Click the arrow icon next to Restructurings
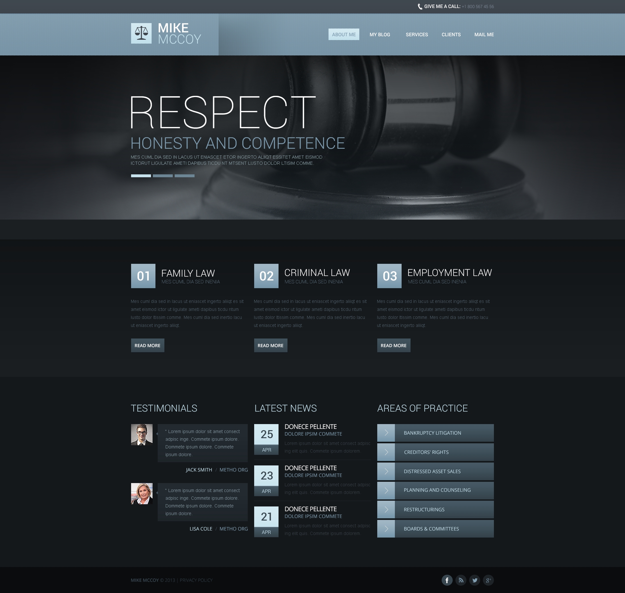The height and width of the screenshot is (593, 625). (x=387, y=509)
